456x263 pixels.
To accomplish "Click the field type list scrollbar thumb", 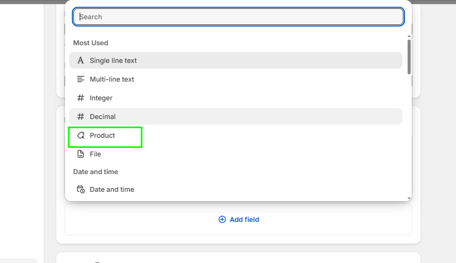I will click(409, 56).
